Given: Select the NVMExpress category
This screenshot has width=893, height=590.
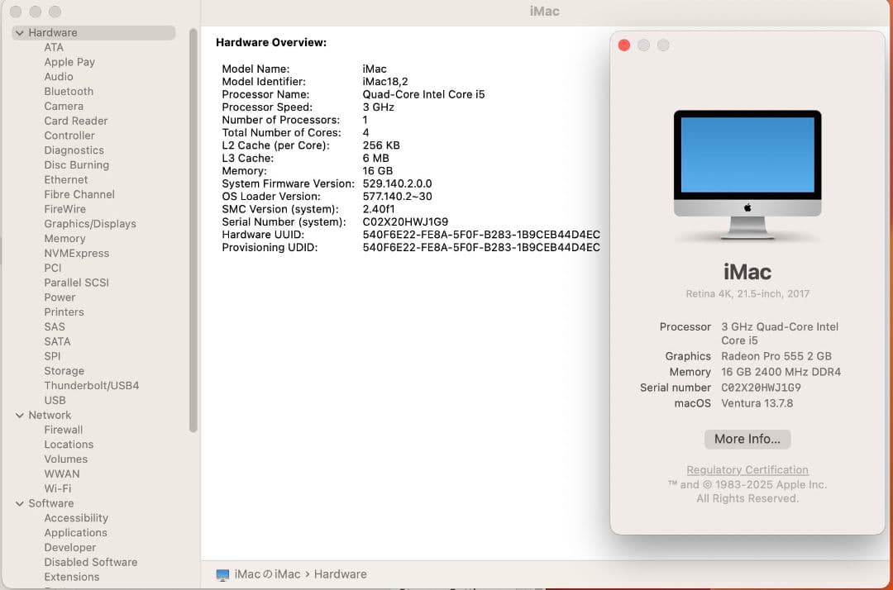Looking at the screenshot, I should coord(77,253).
